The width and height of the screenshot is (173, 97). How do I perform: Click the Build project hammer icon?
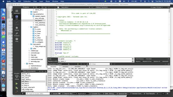coord(17,92)
